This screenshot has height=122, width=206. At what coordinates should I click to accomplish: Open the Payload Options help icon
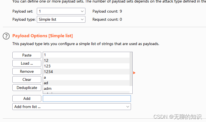6,36
